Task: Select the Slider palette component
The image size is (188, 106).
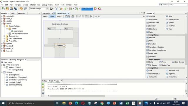Action: (x=169, y=16)
